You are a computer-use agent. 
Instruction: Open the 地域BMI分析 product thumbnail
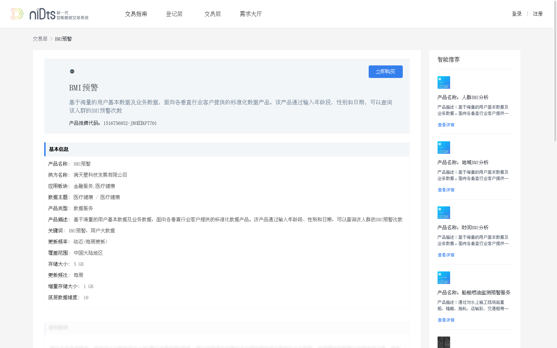tap(444, 148)
